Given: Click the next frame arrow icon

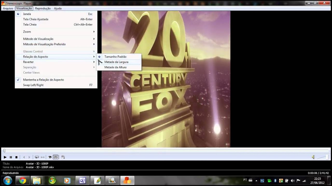Looking at the screenshot, I should click(29, 157).
